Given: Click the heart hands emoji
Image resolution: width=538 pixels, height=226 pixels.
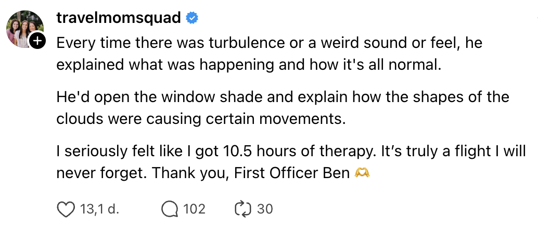Looking at the screenshot, I should (362, 173).
